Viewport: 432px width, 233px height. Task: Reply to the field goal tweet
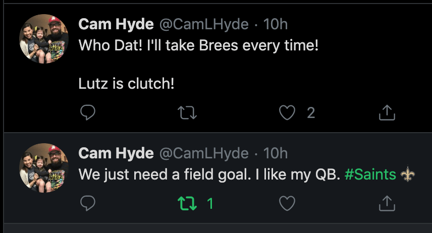coord(88,203)
